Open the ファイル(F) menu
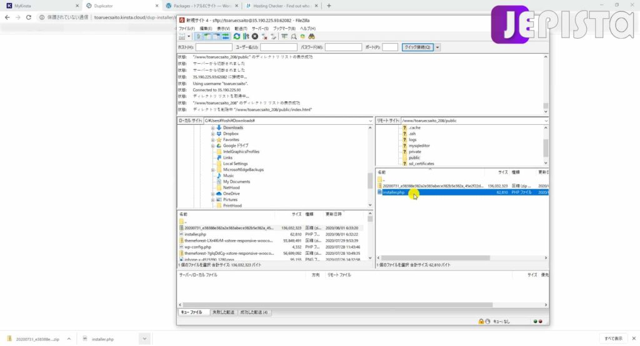 click(x=186, y=29)
